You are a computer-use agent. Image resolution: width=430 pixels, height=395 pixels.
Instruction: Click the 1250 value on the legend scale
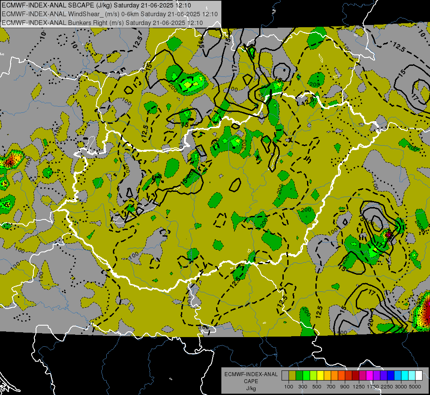click(359, 387)
